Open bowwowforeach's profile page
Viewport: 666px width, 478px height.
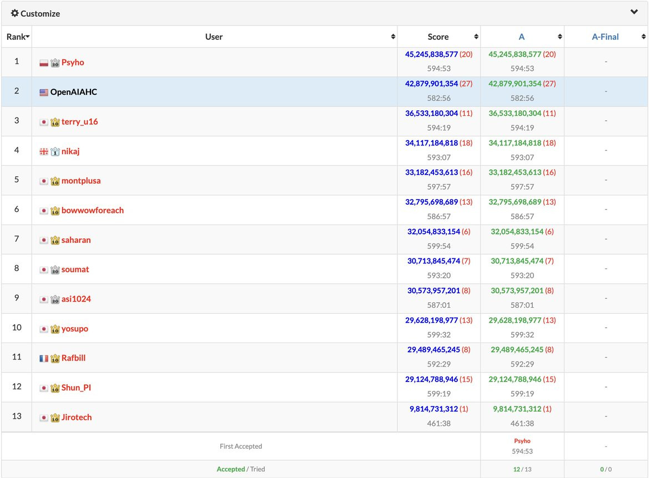[x=93, y=210]
